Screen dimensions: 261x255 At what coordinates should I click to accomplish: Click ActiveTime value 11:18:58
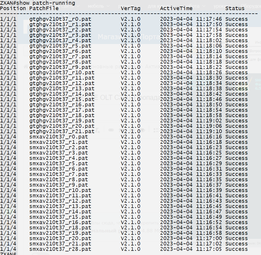tap(209, 115)
